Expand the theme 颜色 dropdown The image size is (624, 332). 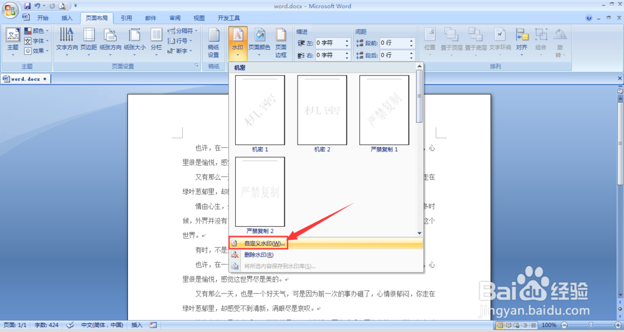point(36,31)
